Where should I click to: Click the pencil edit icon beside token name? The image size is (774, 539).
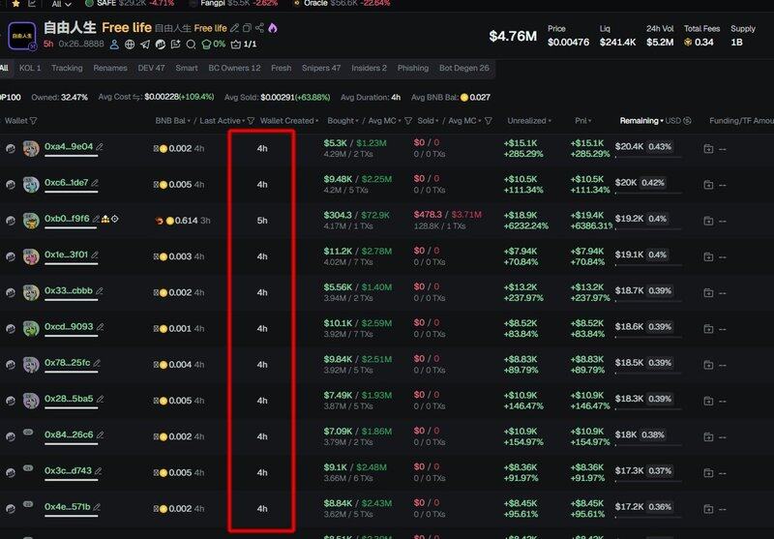click(x=234, y=28)
